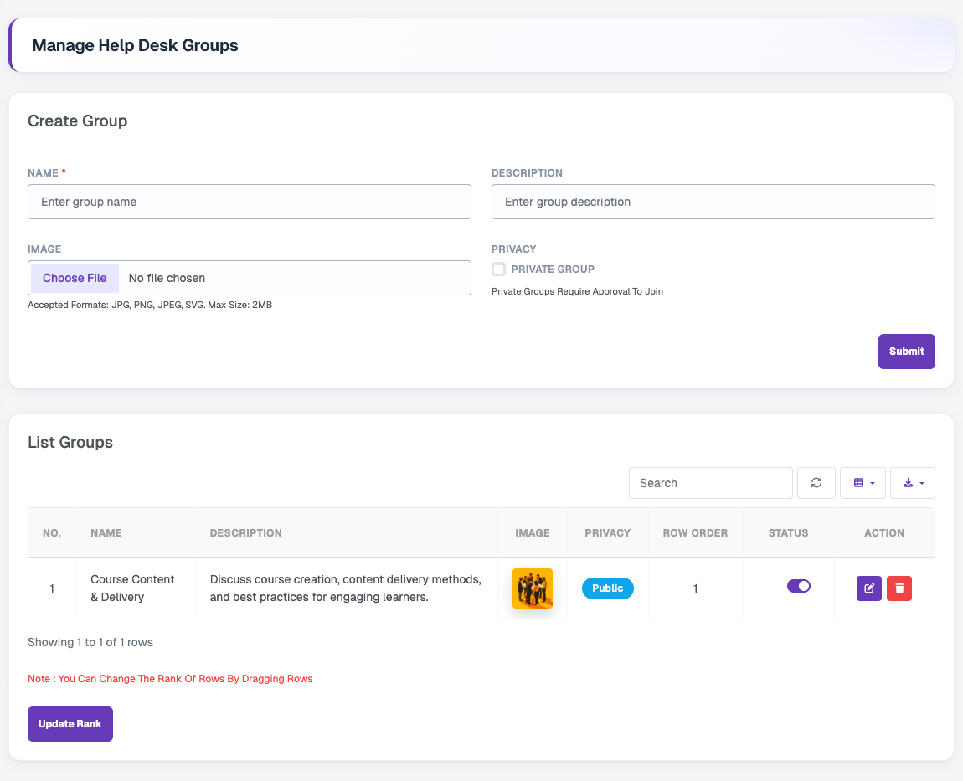Focus the group name input field

tap(250, 202)
